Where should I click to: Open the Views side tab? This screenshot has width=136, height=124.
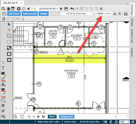coord(132,22)
